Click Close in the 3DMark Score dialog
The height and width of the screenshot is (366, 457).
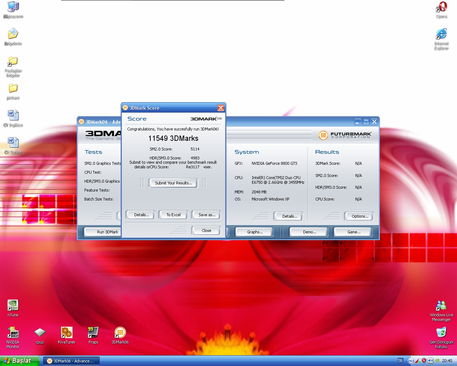click(x=206, y=231)
